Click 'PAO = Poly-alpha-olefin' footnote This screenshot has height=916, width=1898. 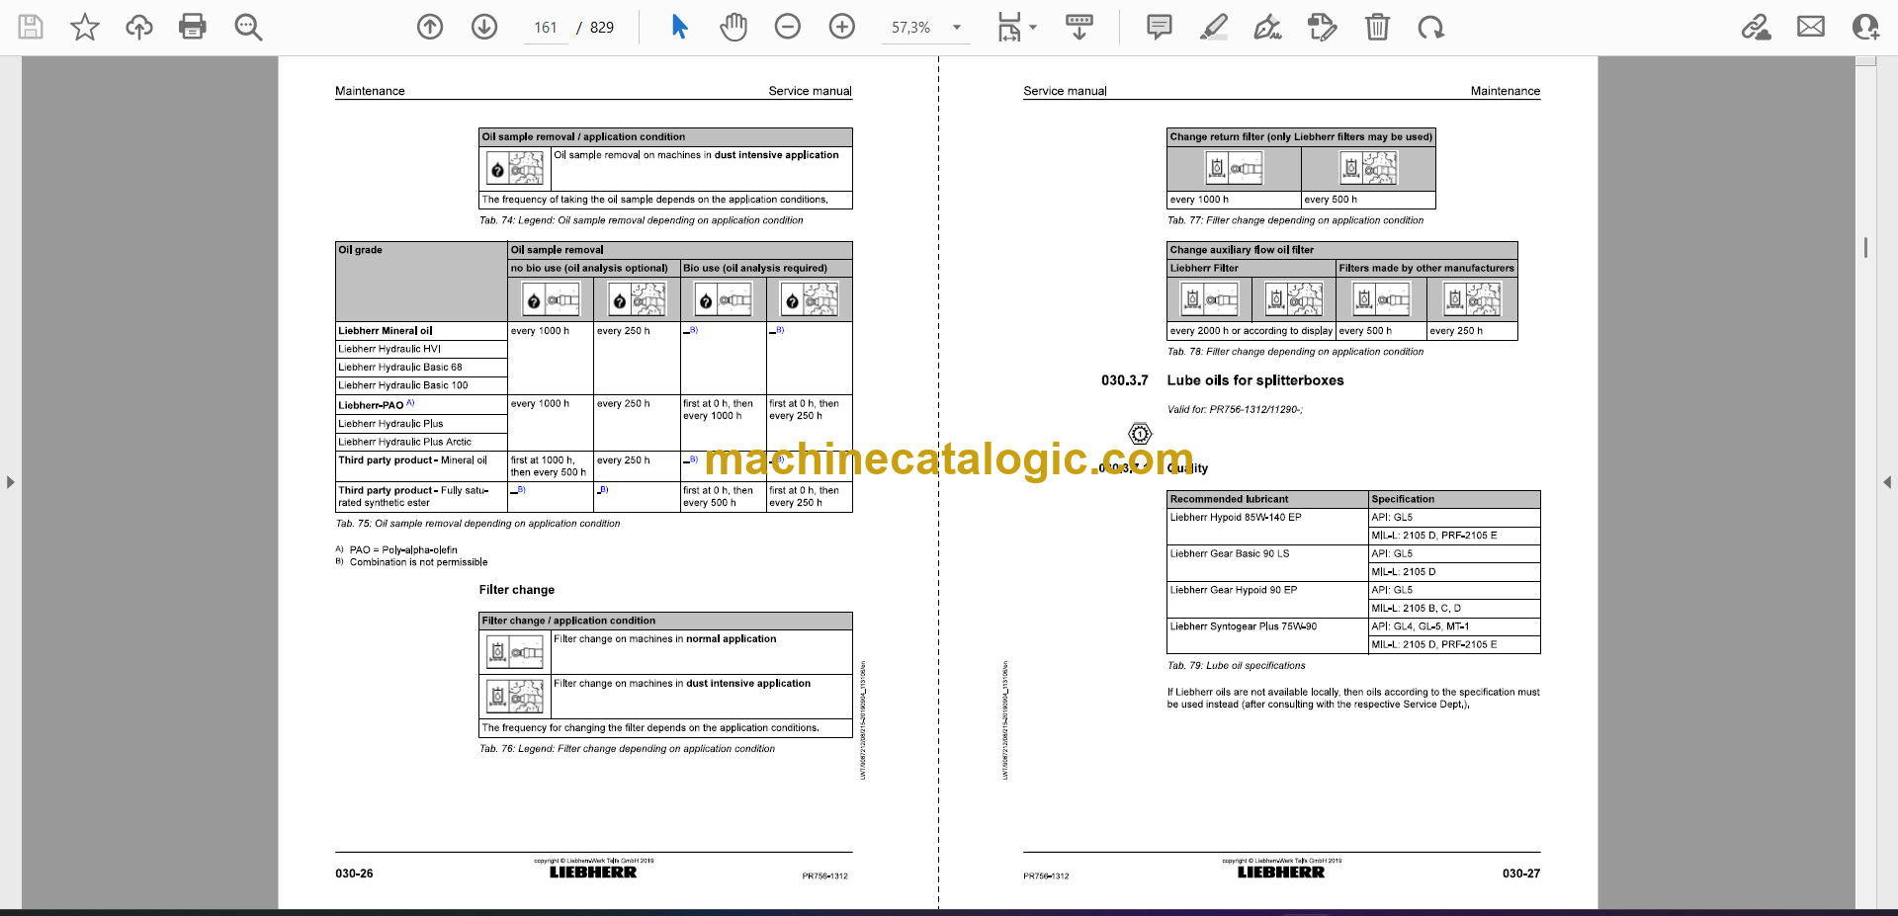[x=403, y=550]
